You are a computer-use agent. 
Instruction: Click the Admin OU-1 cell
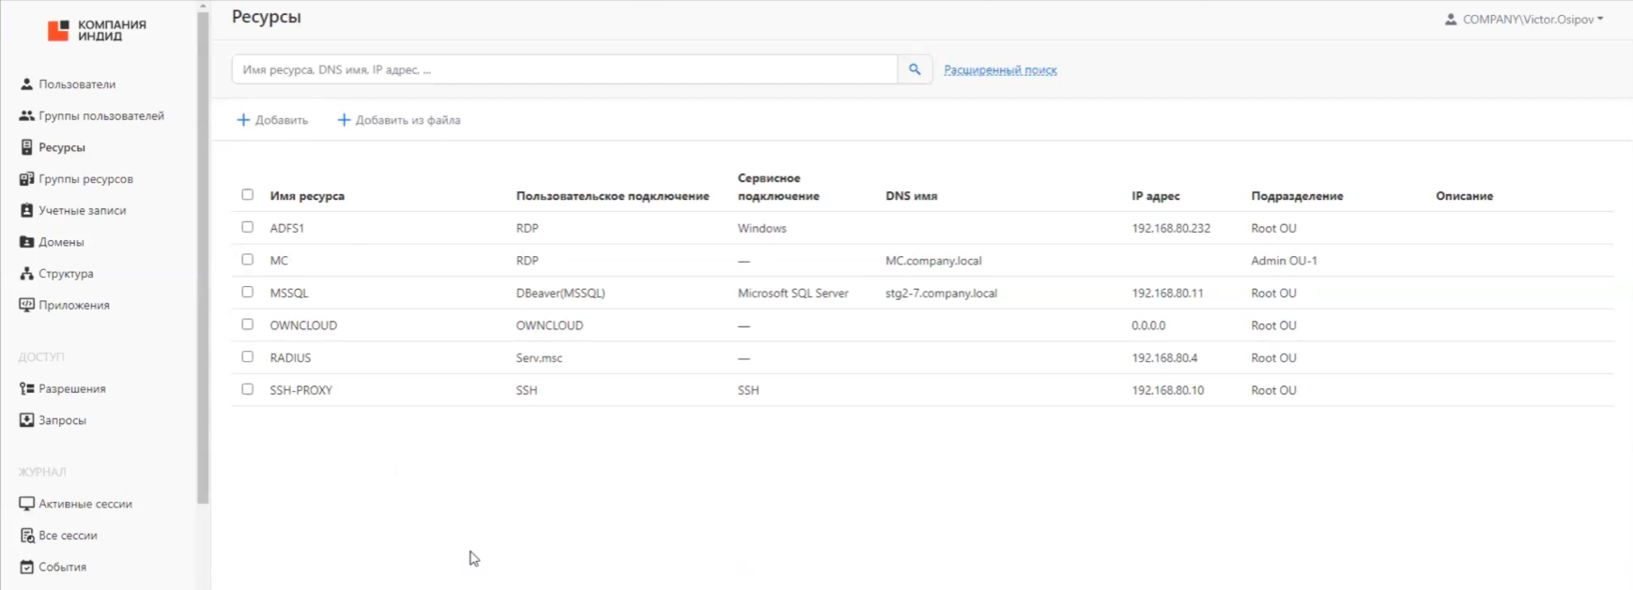[1284, 261]
